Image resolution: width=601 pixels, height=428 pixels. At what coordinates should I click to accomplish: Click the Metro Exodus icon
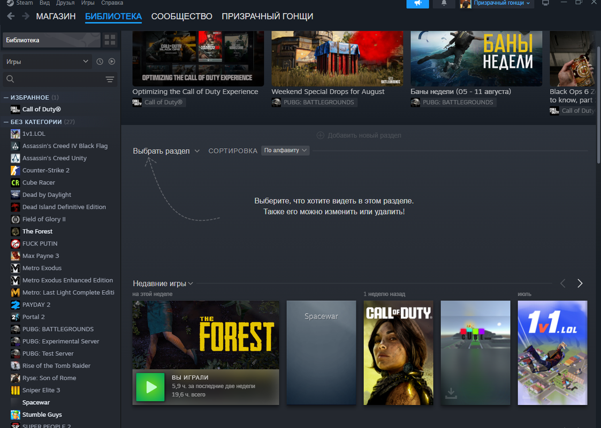16,268
